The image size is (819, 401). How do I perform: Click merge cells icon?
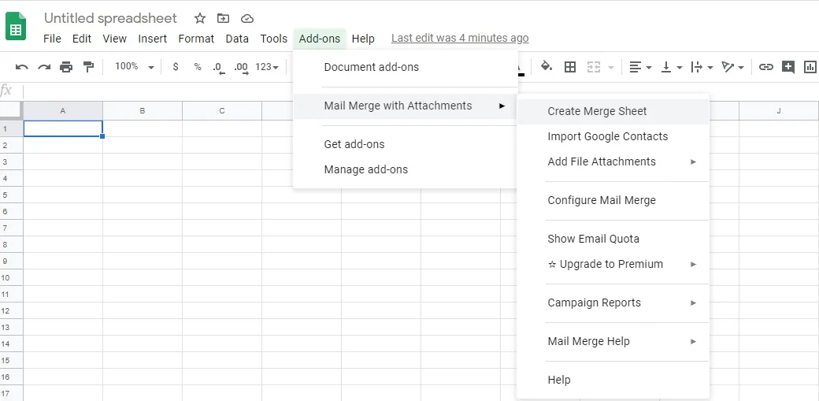pyautogui.click(x=593, y=67)
